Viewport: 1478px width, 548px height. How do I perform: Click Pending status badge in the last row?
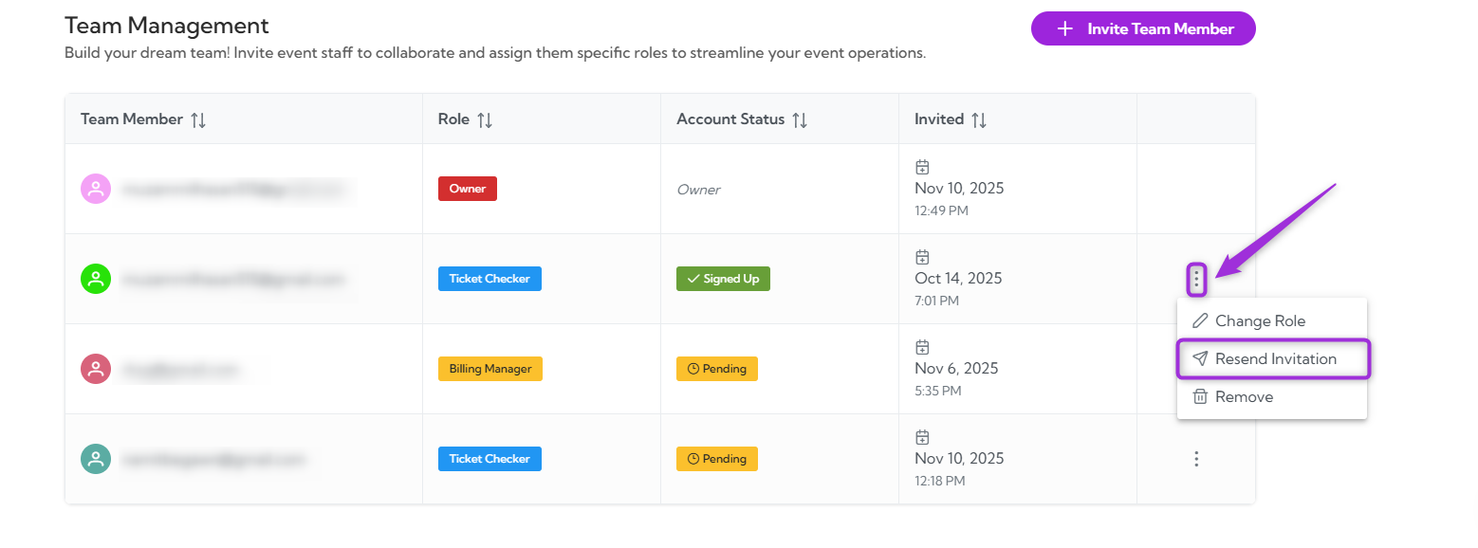716,459
